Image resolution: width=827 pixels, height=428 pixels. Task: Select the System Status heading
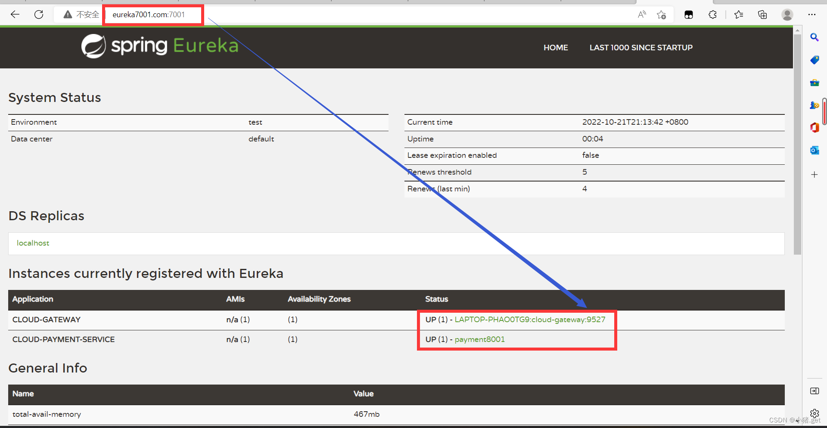coord(55,98)
